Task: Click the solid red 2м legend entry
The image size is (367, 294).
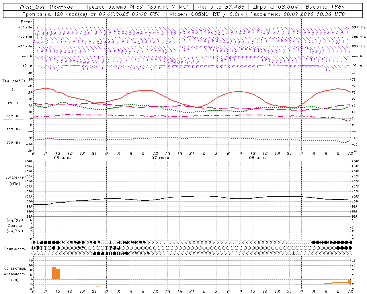Action: click(13, 91)
